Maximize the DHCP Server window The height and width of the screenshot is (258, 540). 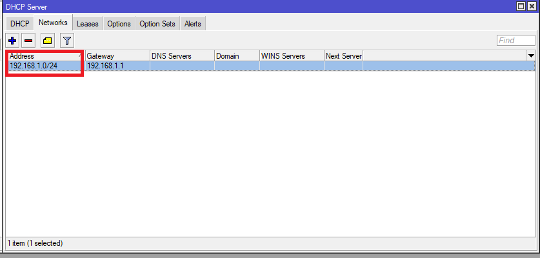pos(521,6)
